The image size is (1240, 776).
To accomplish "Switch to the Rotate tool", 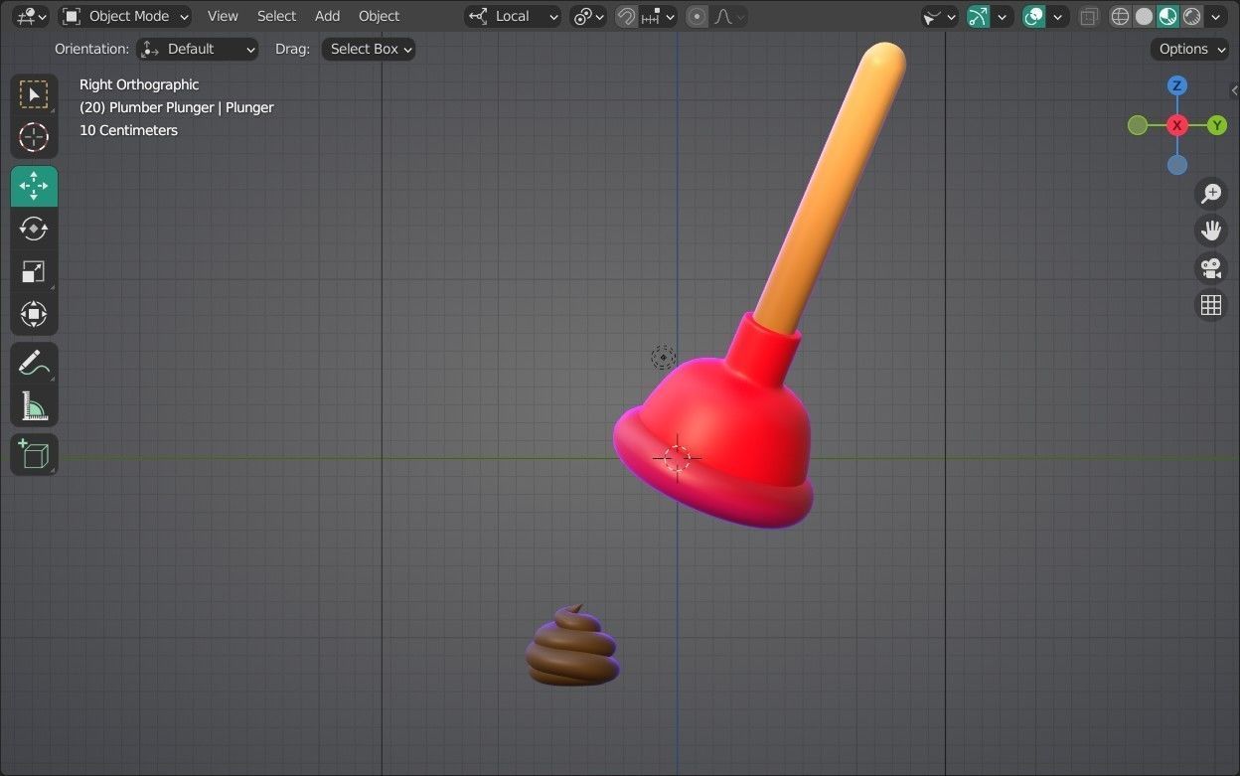I will click(x=34, y=229).
